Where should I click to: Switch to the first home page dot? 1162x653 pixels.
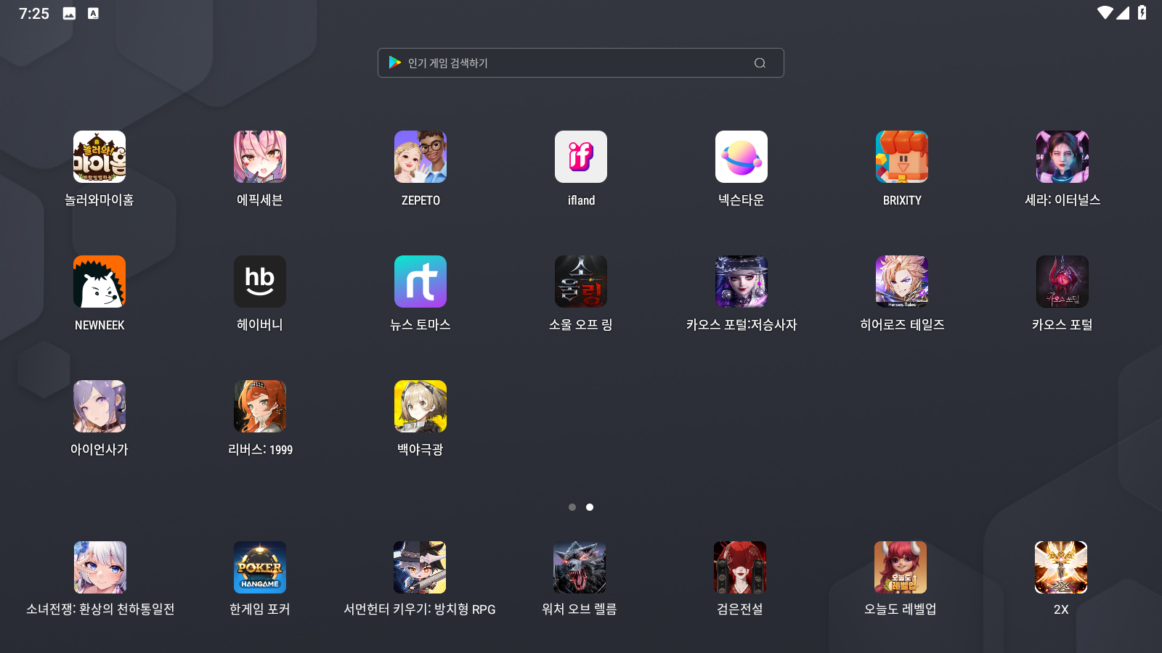coord(572,507)
